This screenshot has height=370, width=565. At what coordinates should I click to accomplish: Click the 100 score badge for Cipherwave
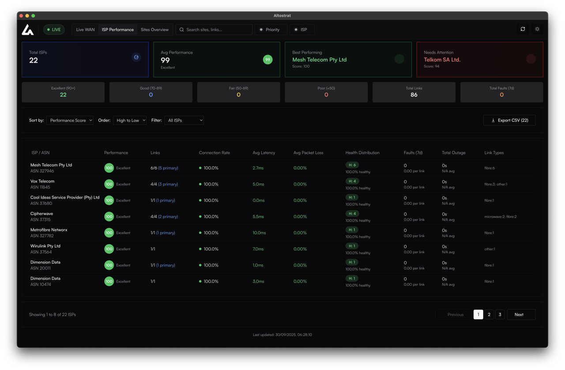click(x=109, y=216)
